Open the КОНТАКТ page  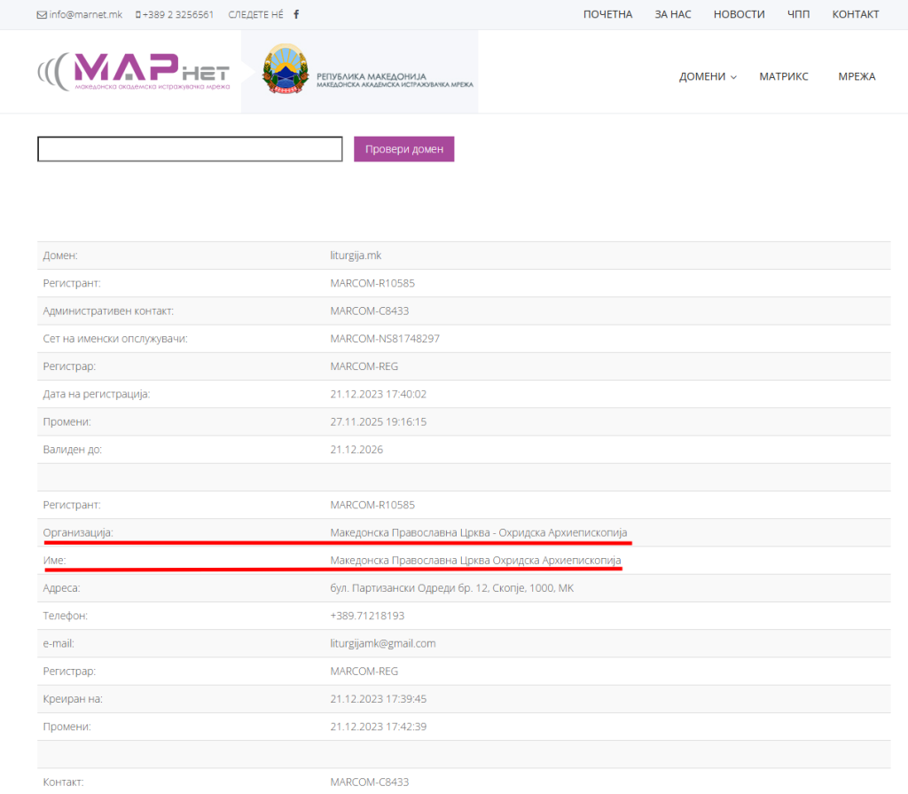(x=856, y=14)
